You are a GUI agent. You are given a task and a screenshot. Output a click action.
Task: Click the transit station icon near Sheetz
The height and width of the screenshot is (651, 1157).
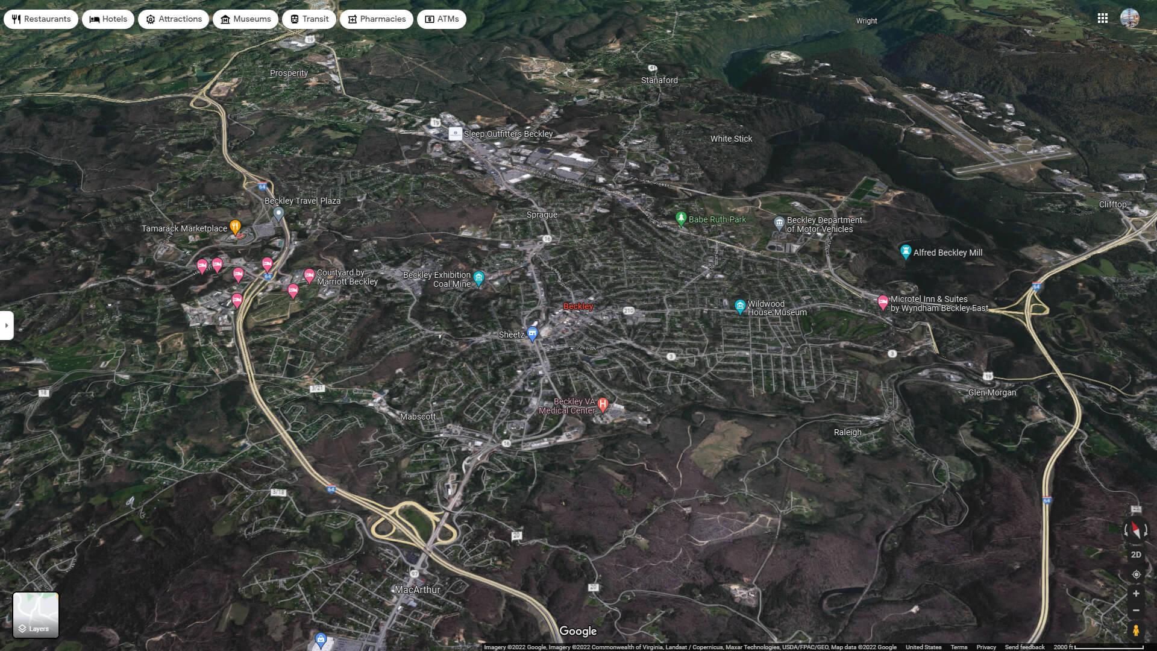point(533,332)
